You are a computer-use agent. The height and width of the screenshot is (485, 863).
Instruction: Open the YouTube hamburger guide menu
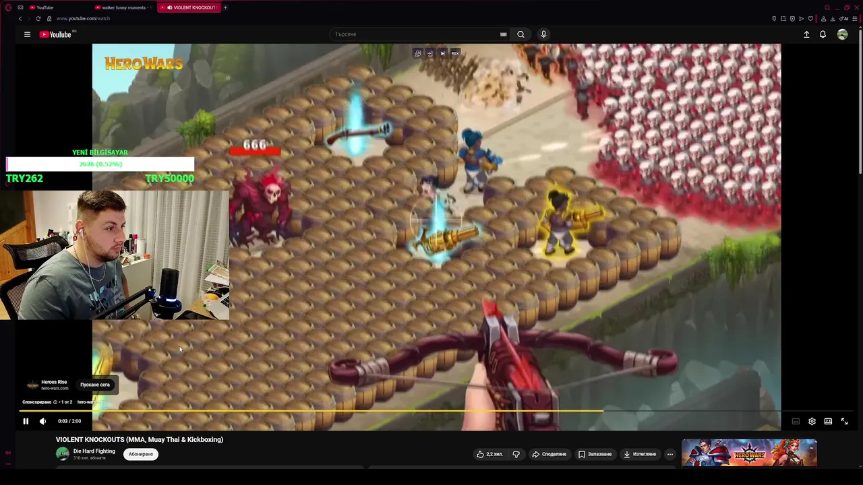(x=27, y=34)
